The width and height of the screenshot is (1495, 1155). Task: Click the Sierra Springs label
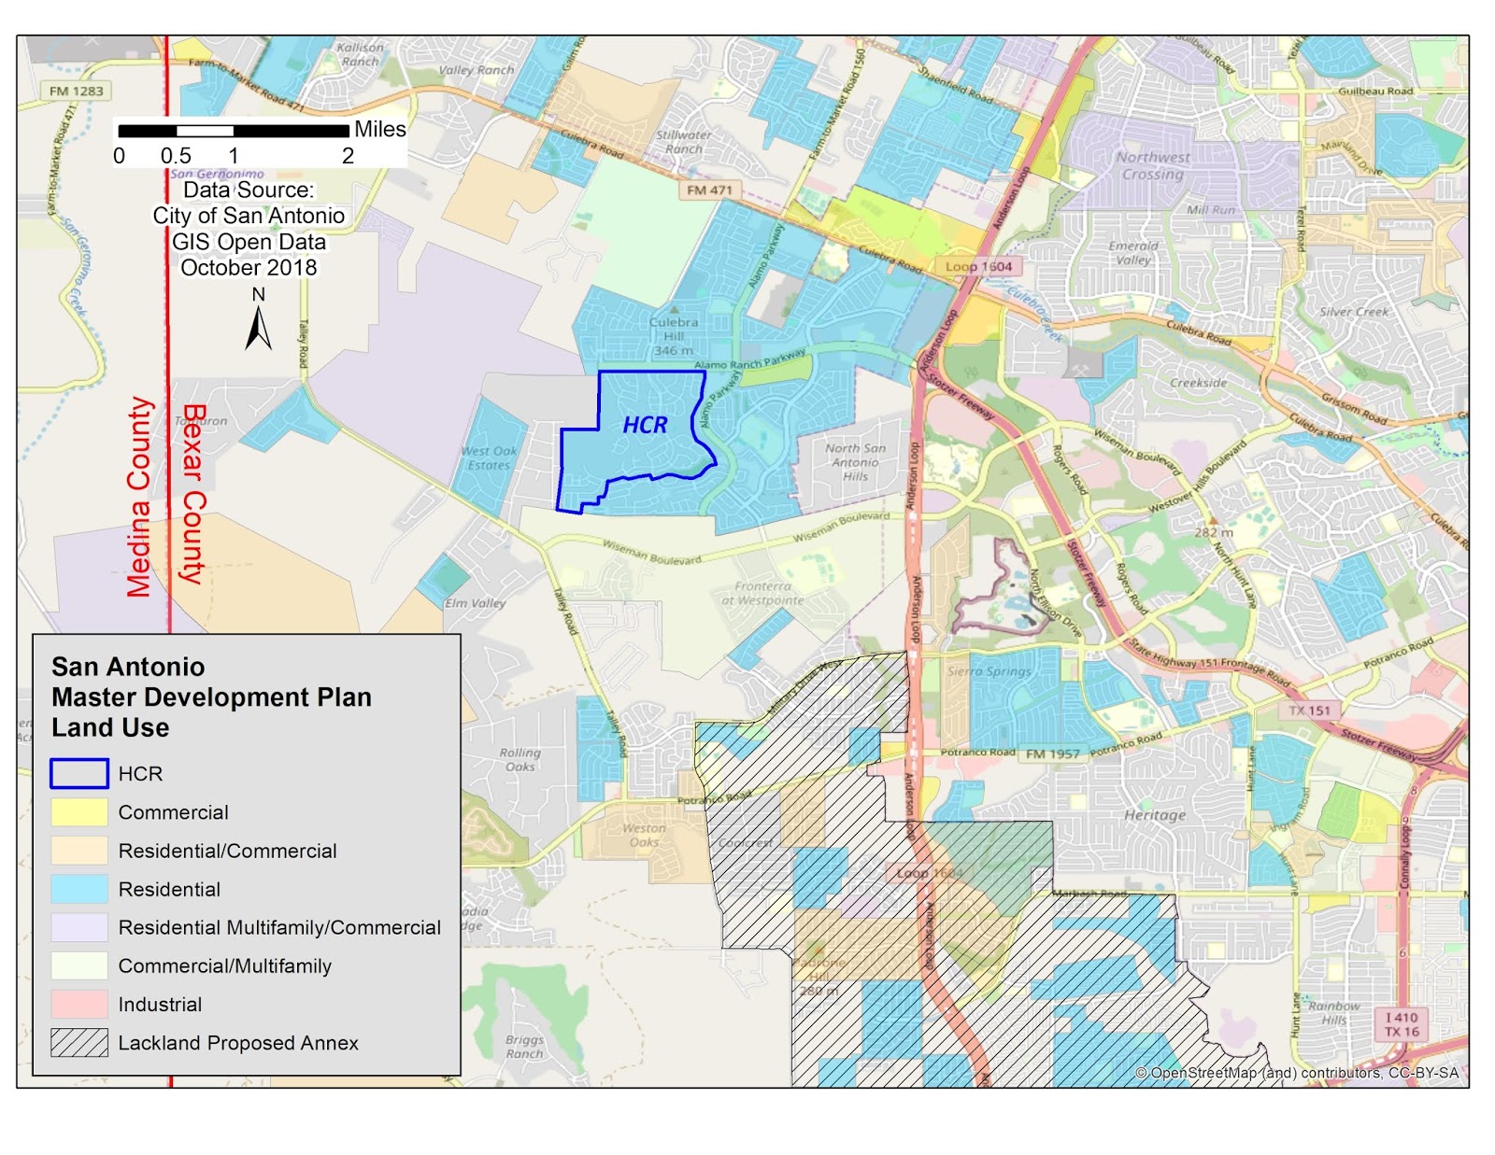(x=990, y=670)
